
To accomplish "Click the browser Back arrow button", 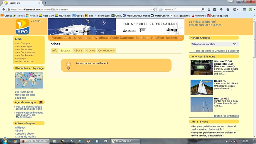I will tap(4, 9).
